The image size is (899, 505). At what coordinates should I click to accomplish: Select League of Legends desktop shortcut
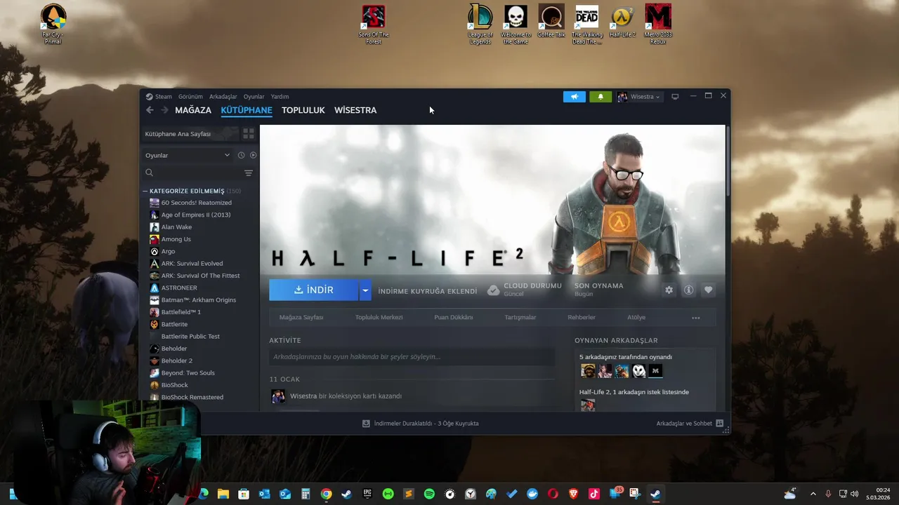coord(480,25)
